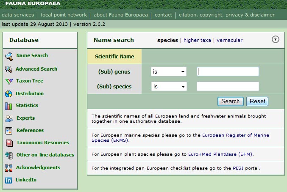Click the Statistics bar chart icon

8,106
